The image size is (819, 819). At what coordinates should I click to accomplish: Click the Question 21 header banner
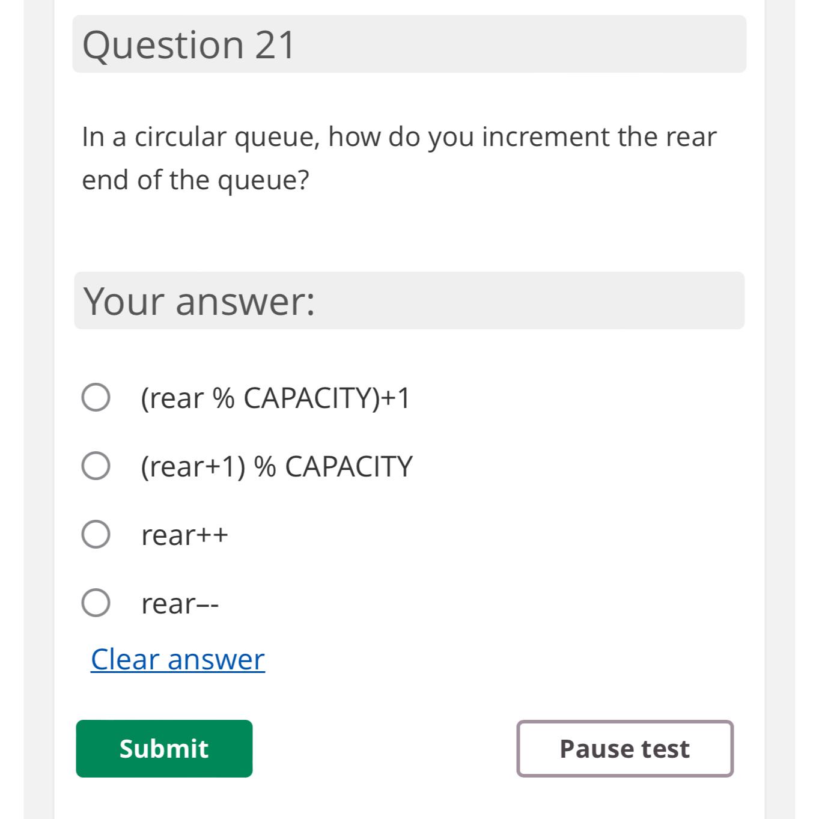point(409,42)
